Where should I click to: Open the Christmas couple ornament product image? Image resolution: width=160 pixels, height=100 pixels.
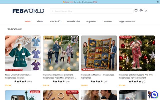click(137, 53)
